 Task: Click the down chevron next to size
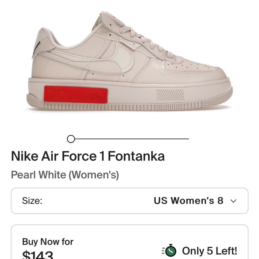(x=234, y=201)
